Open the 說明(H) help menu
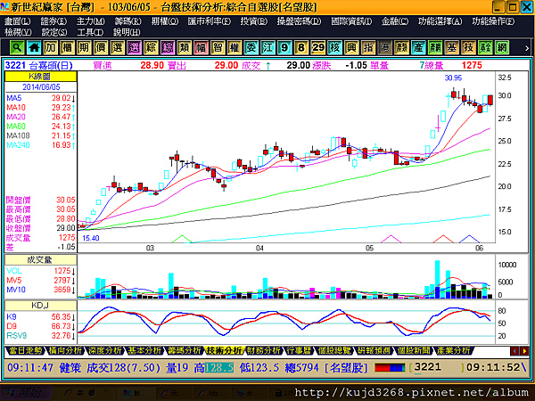 [x=127, y=32]
